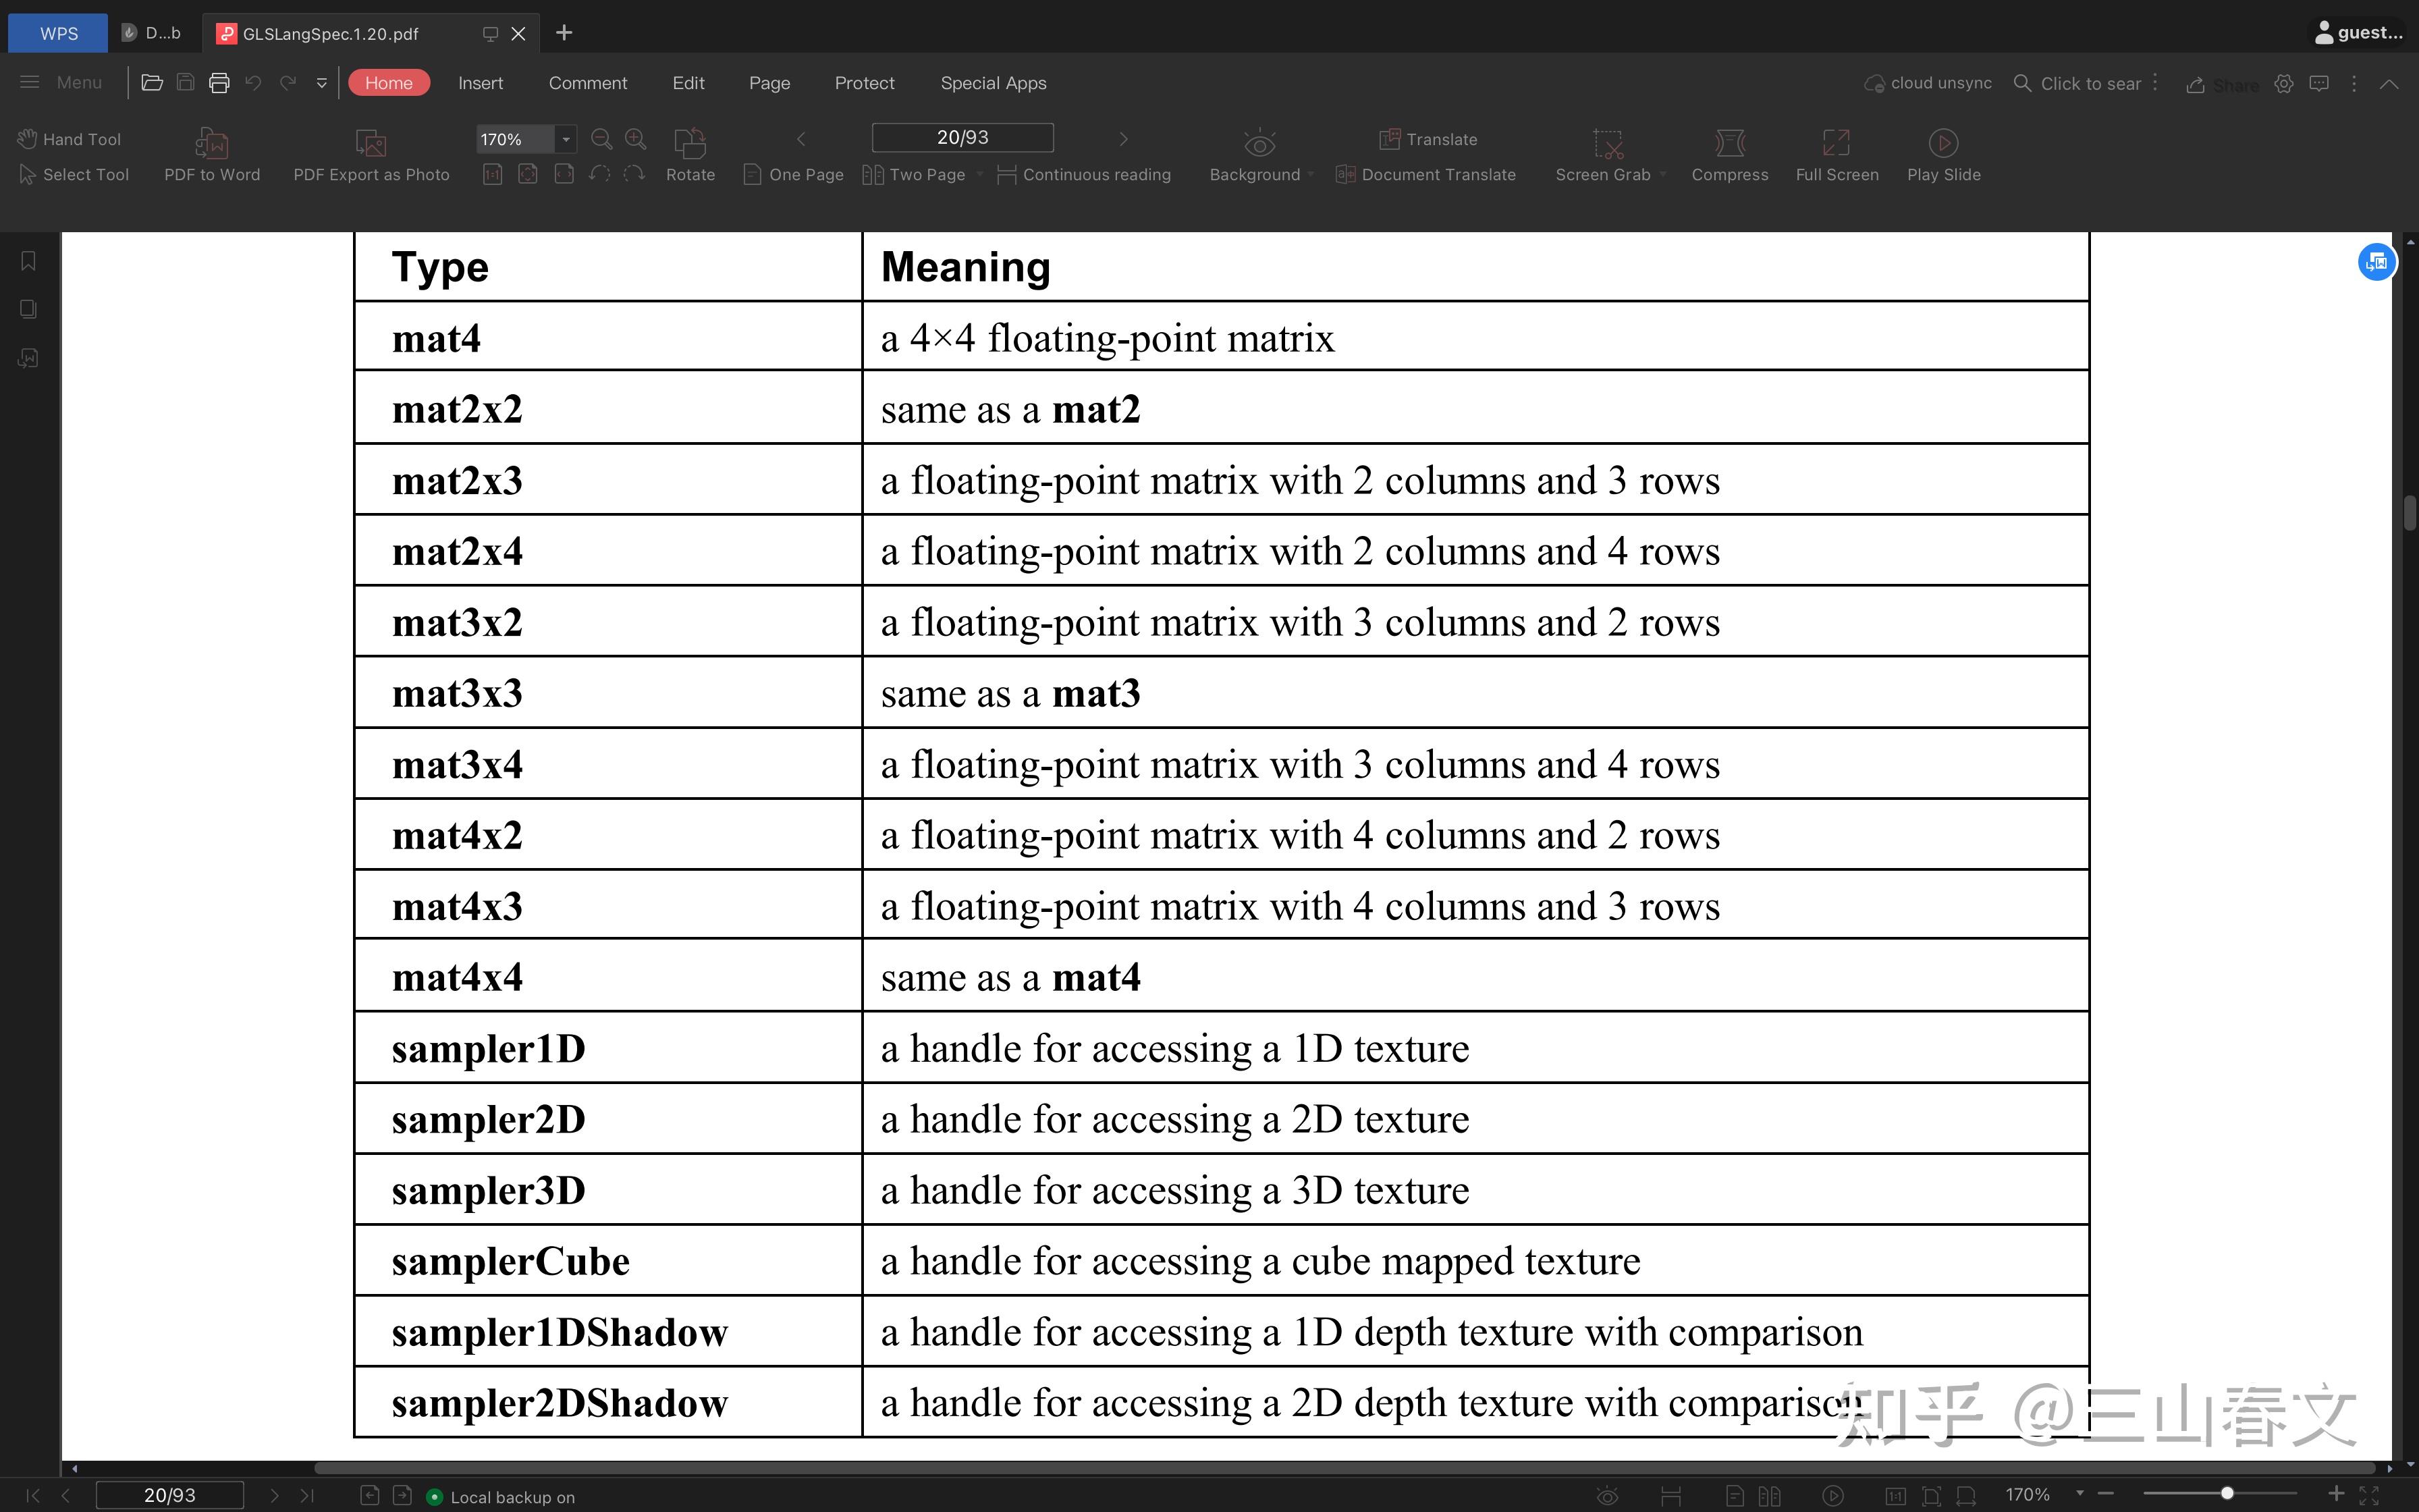2419x1512 pixels.
Task: Toggle fit width in status bar
Action: [1965, 1496]
